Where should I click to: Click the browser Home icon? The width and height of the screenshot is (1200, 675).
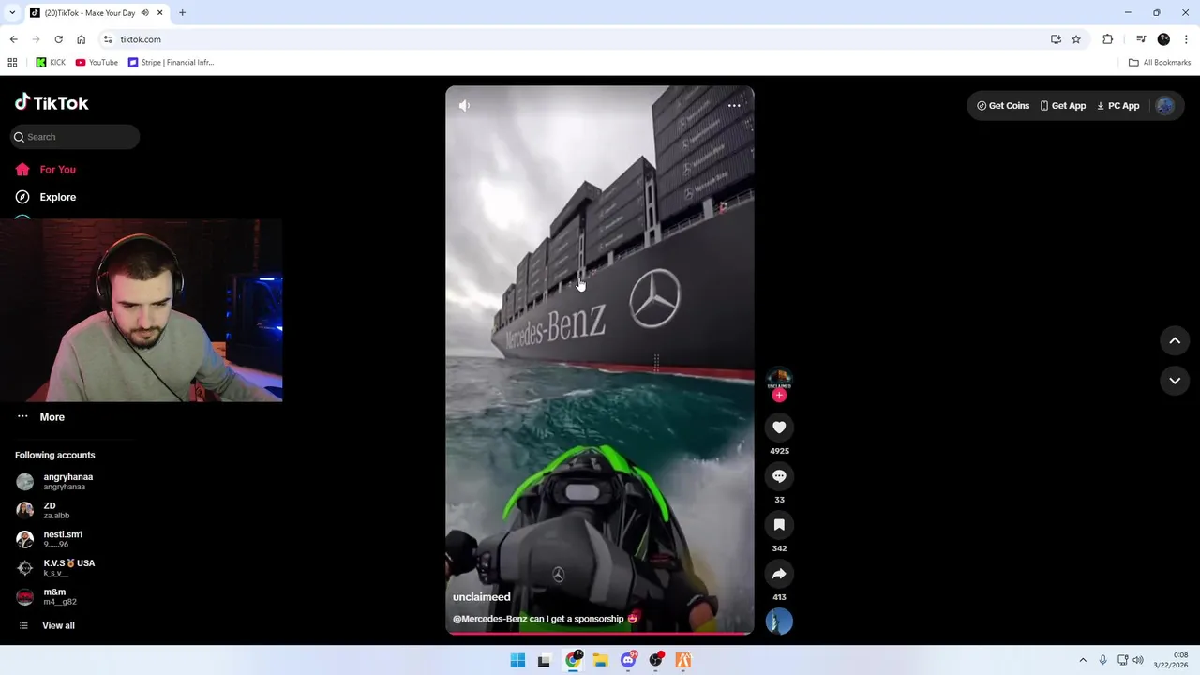pos(82,39)
